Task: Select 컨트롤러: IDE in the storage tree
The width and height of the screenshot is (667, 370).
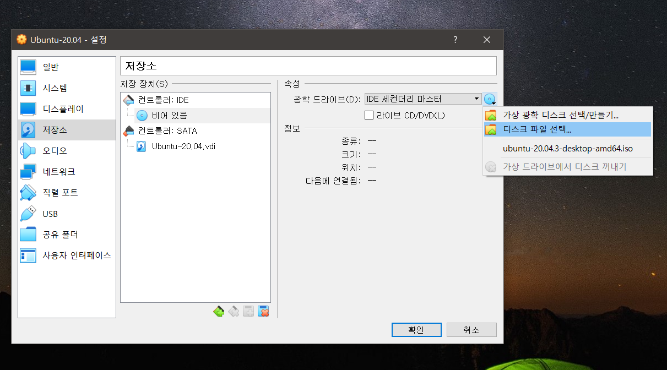Action: 163,100
